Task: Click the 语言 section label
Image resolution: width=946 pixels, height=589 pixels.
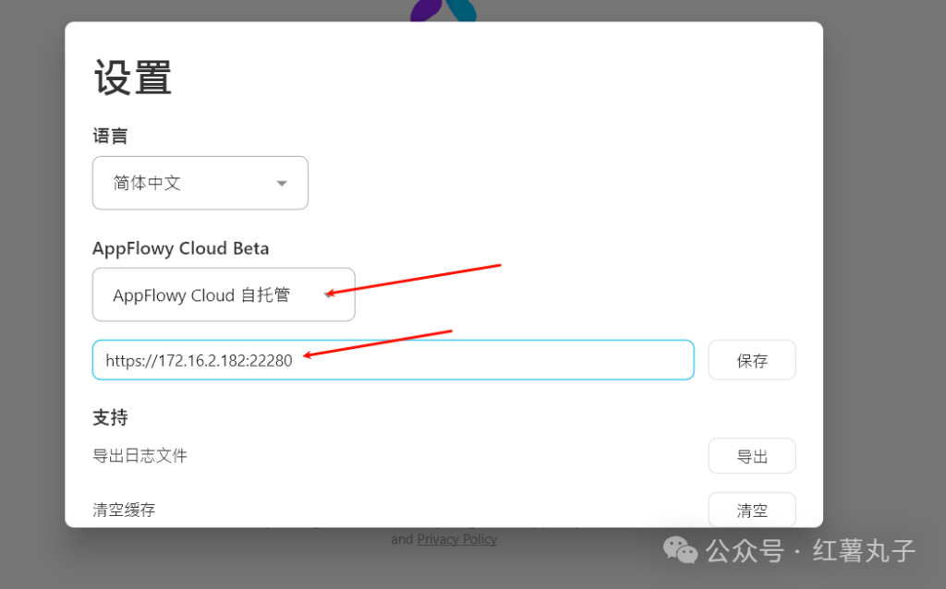Action: pos(110,135)
